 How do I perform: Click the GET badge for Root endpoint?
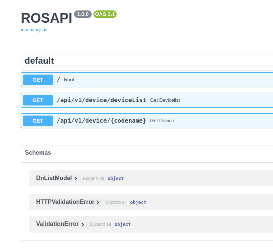coord(38,80)
